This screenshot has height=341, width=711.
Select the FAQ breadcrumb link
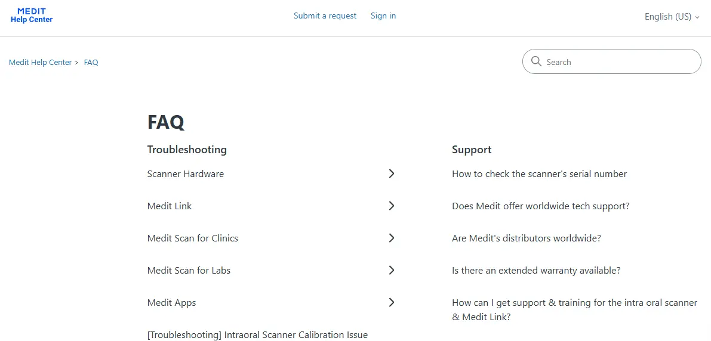[x=91, y=63]
